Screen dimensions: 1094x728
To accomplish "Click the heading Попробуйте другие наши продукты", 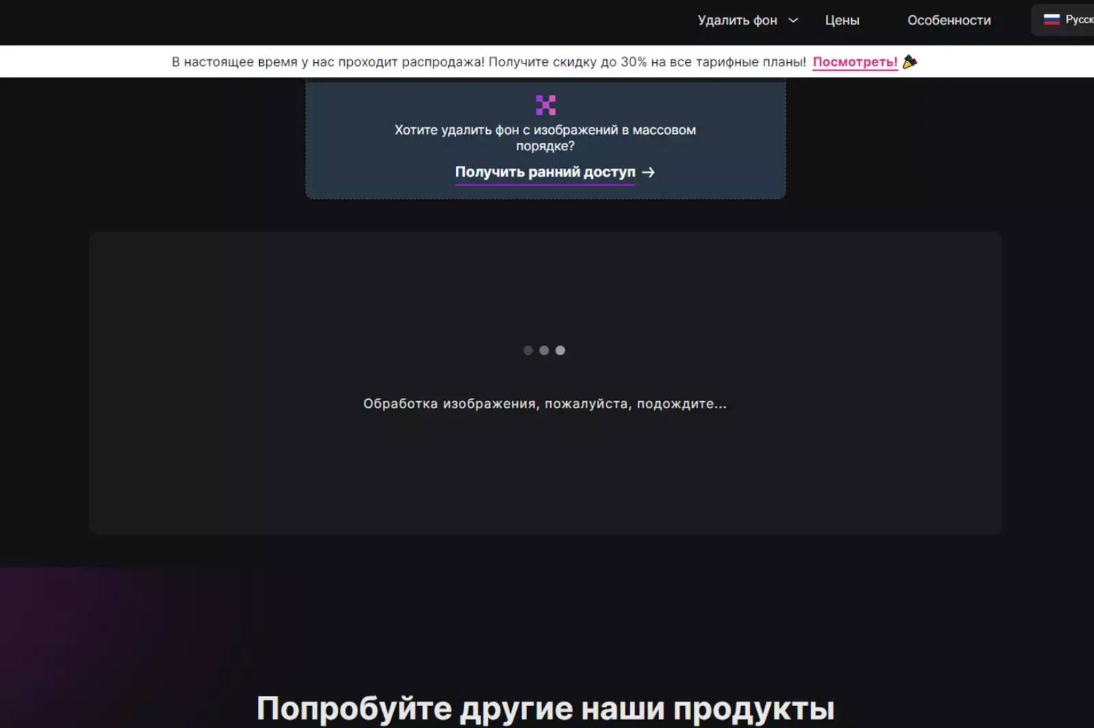I will (x=546, y=708).
